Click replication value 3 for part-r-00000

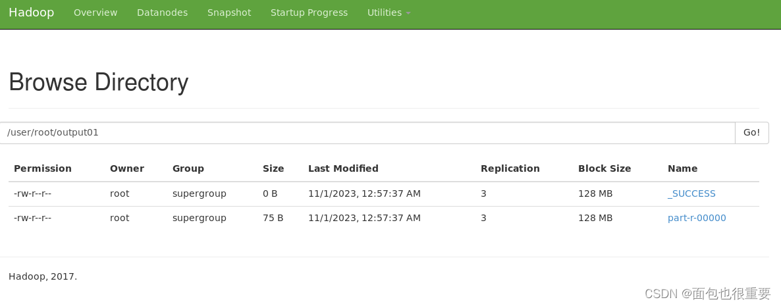tap(483, 218)
